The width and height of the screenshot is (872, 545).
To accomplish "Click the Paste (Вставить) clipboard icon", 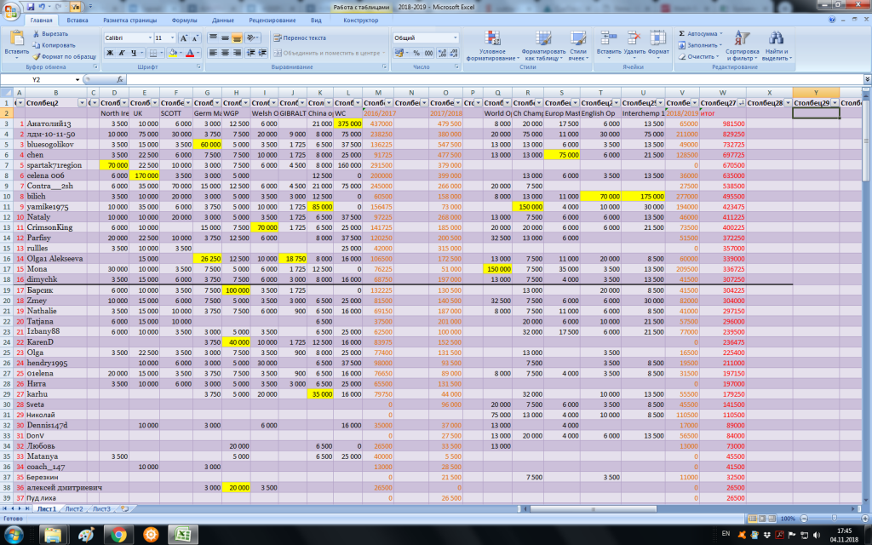I will (x=16, y=38).
